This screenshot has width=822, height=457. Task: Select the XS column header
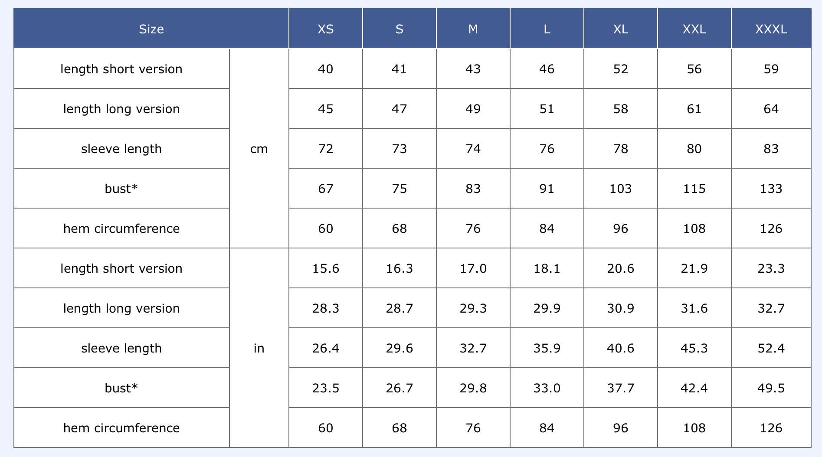click(x=325, y=29)
